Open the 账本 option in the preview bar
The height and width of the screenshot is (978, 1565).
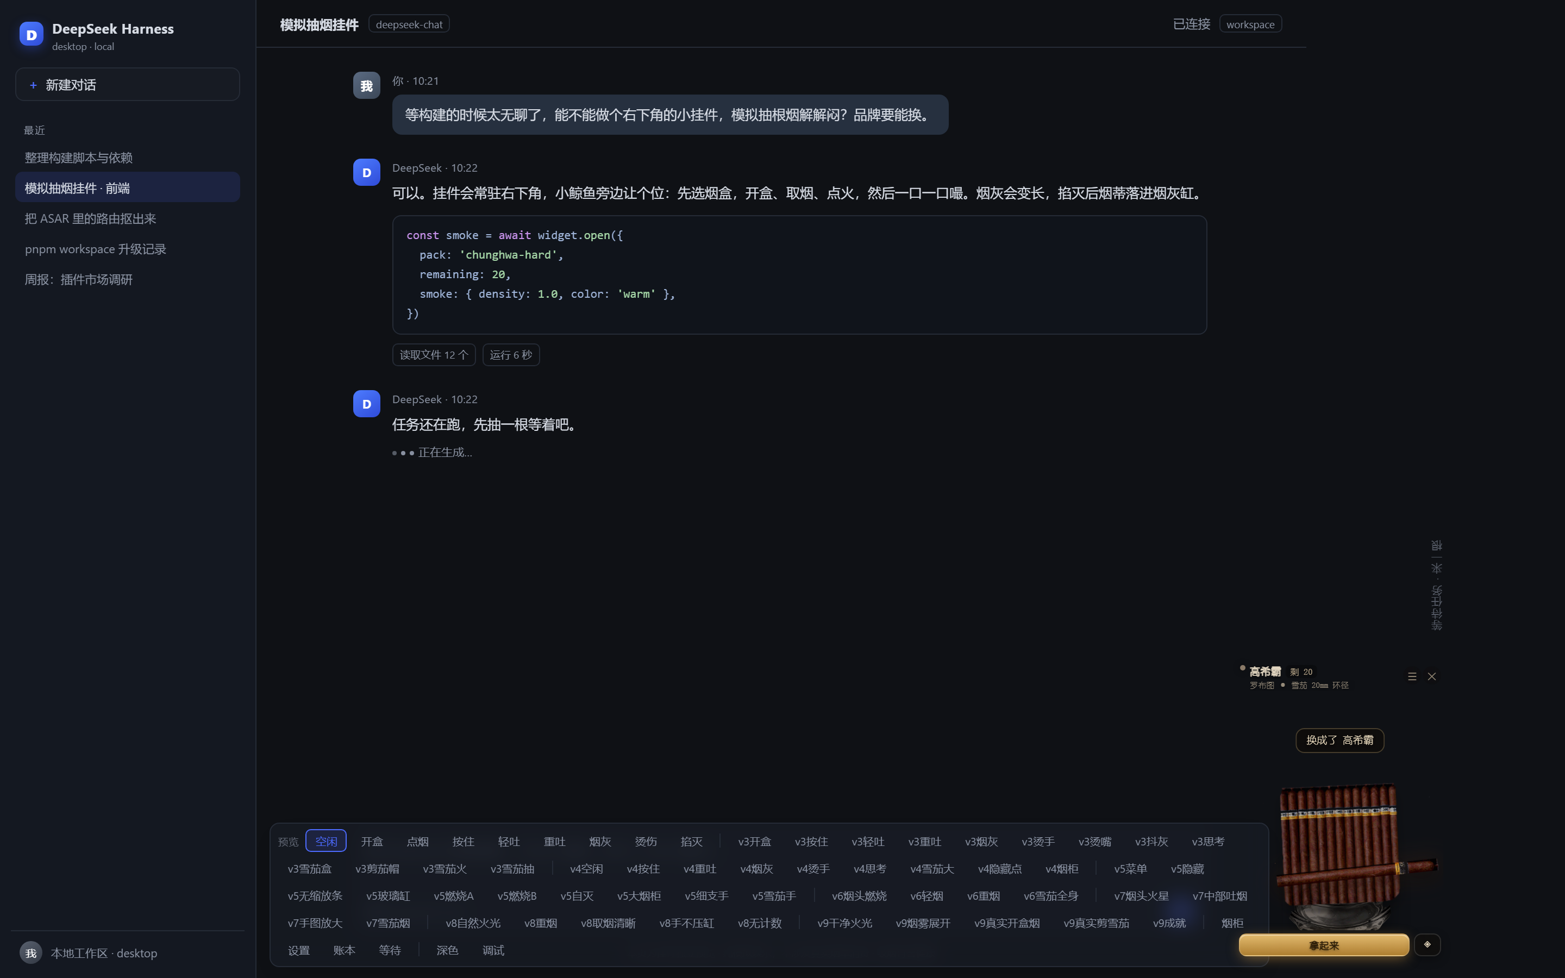[344, 950]
